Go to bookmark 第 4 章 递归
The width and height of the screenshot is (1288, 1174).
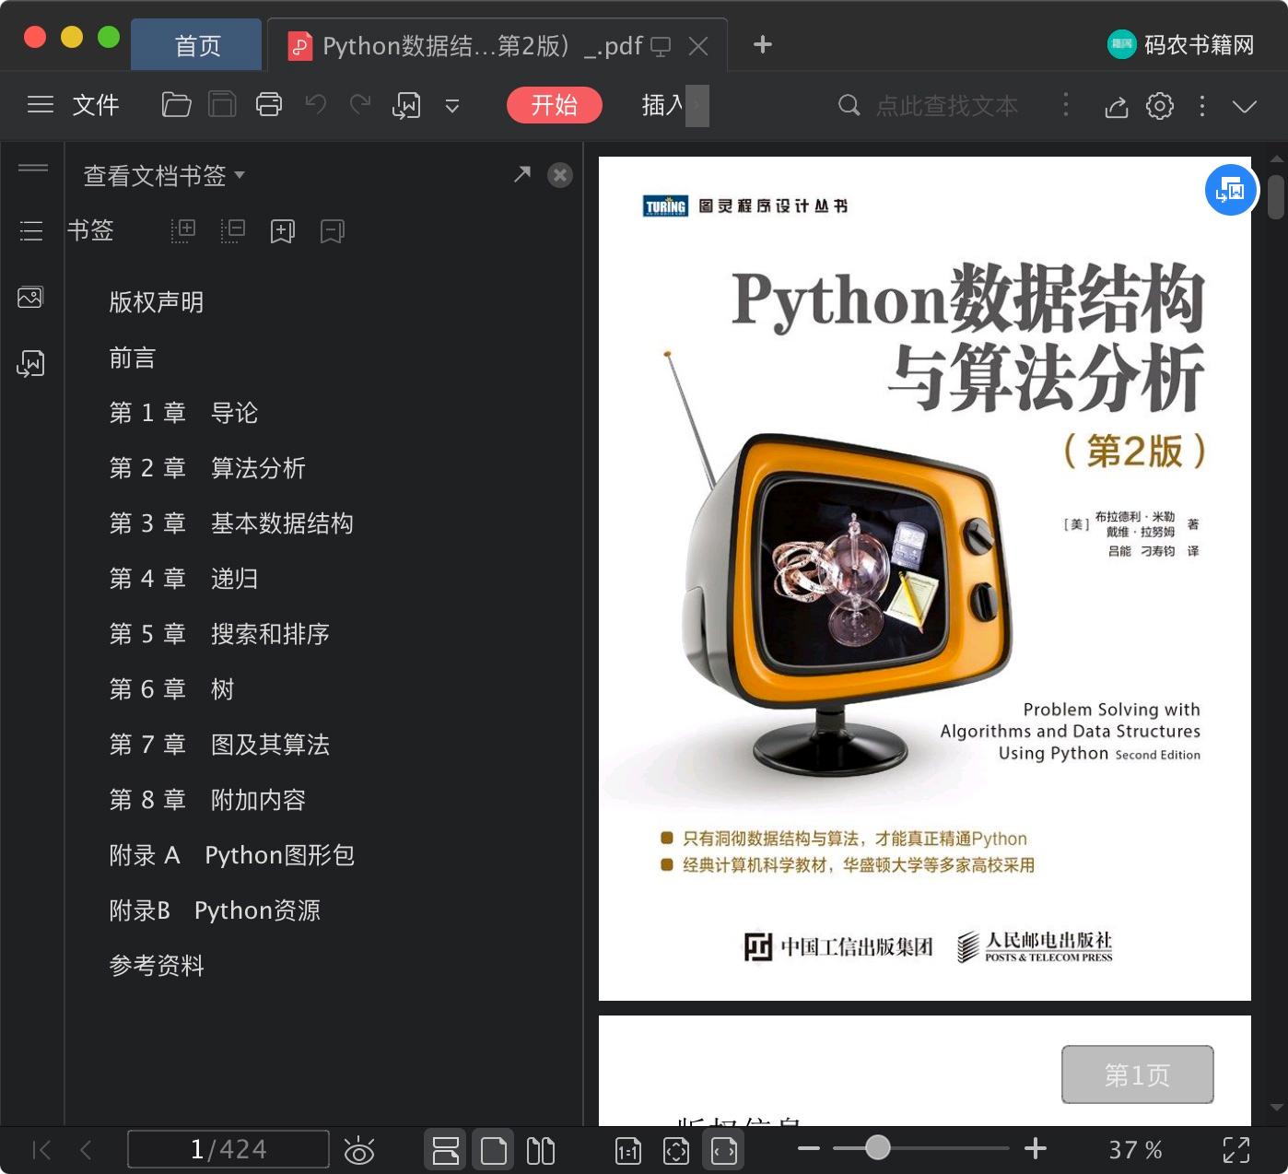point(184,579)
